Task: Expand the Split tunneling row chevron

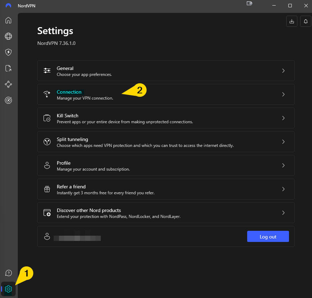Action: click(283, 142)
